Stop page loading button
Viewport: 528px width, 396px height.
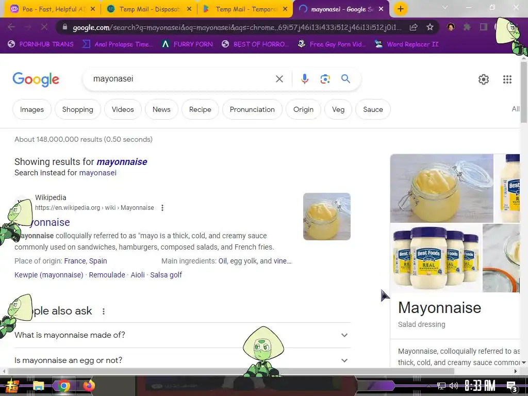(44, 27)
